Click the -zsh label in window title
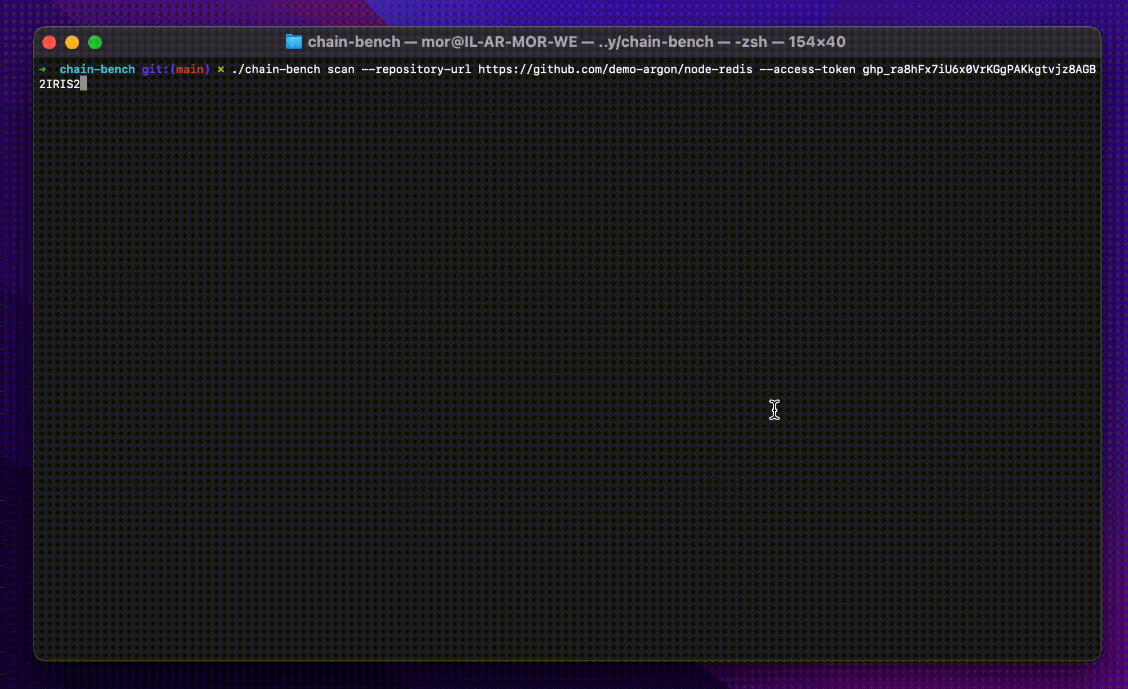Image resolution: width=1128 pixels, height=689 pixels. 750,42
